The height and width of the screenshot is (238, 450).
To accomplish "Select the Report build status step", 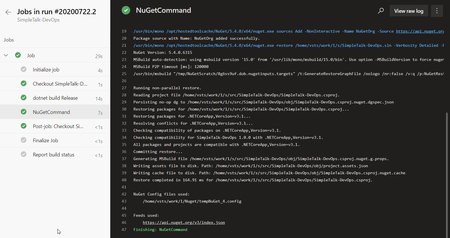I will (55, 154).
